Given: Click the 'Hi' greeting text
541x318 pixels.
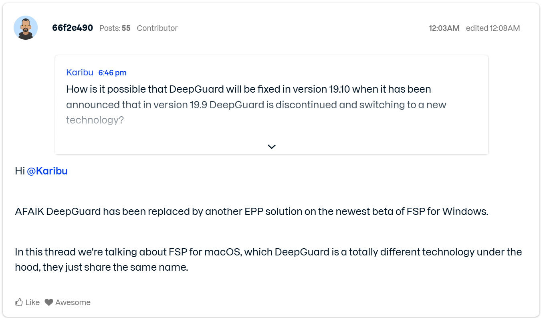Looking at the screenshot, I should pyautogui.click(x=20, y=171).
